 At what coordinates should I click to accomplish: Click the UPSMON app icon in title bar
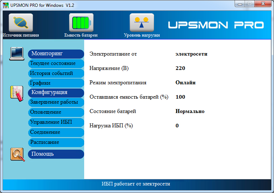point(6,5)
